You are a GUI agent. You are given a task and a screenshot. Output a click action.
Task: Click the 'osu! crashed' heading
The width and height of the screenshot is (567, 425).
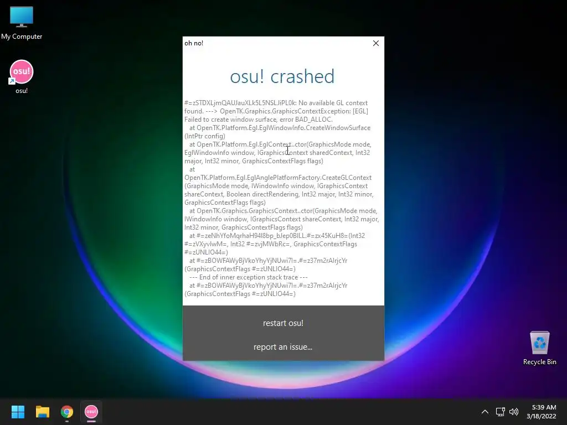click(282, 76)
